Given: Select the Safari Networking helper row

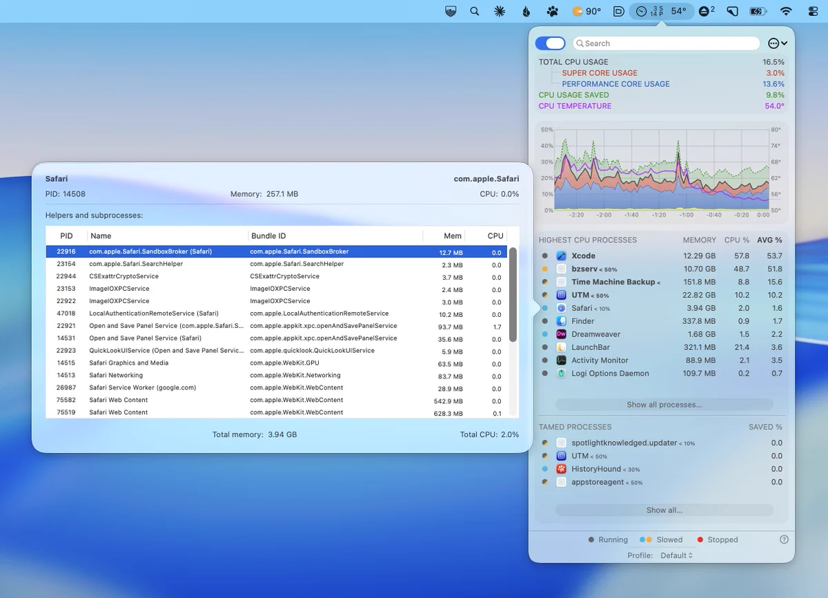Looking at the screenshot, I should point(276,376).
